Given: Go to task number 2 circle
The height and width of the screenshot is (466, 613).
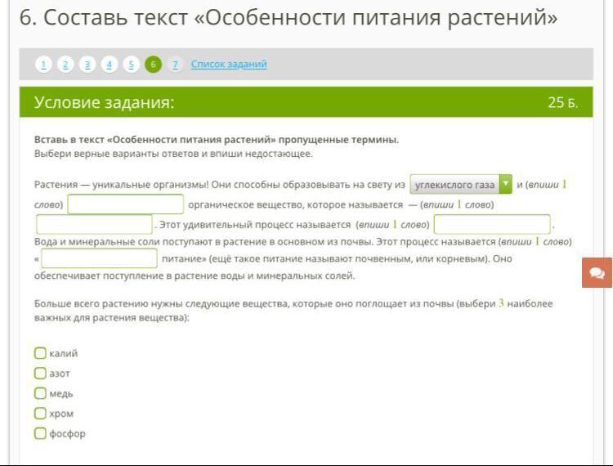Looking at the screenshot, I should [x=65, y=65].
